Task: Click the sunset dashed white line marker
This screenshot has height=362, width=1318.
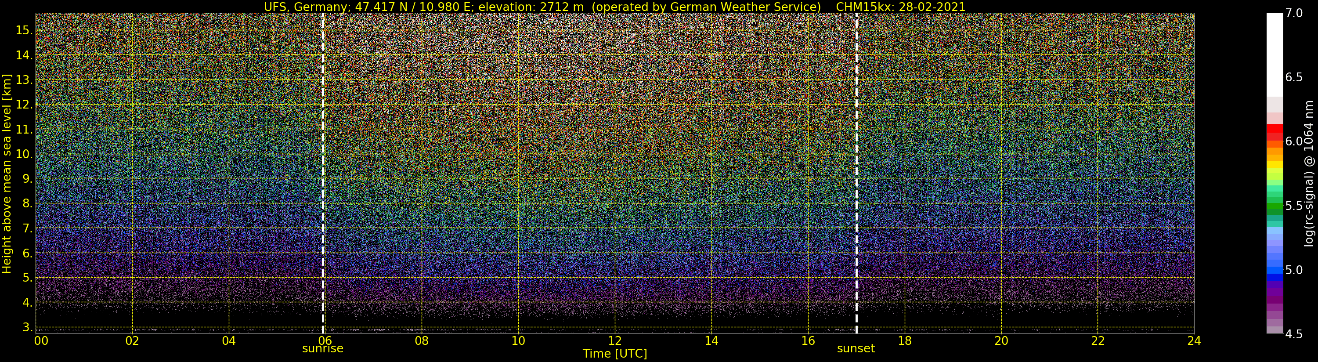Action: click(856, 174)
